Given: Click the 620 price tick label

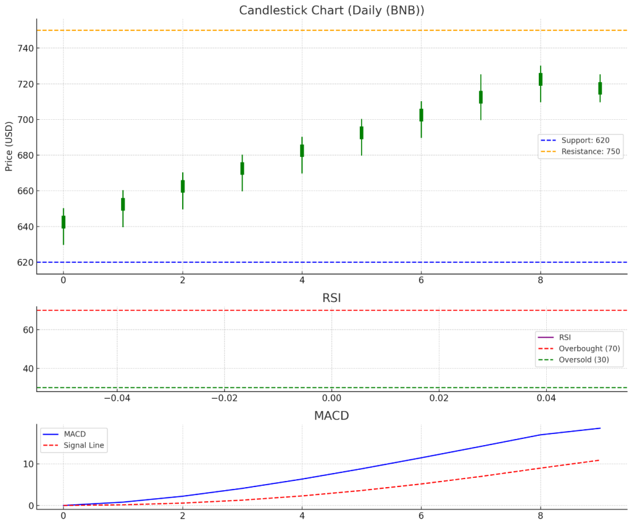Looking at the screenshot, I should point(25,262).
